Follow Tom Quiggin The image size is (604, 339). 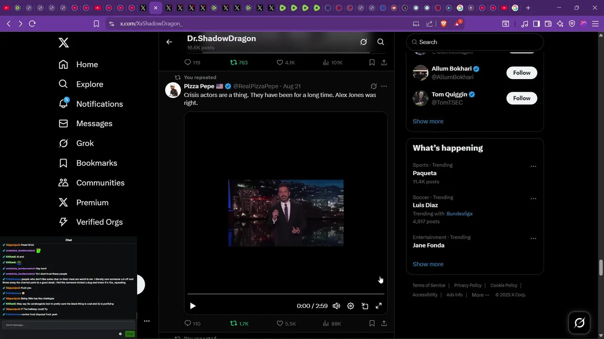pyautogui.click(x=521, y=98)
